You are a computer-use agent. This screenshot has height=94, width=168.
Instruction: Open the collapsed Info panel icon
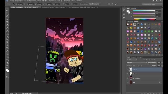[x=124, y=17]
